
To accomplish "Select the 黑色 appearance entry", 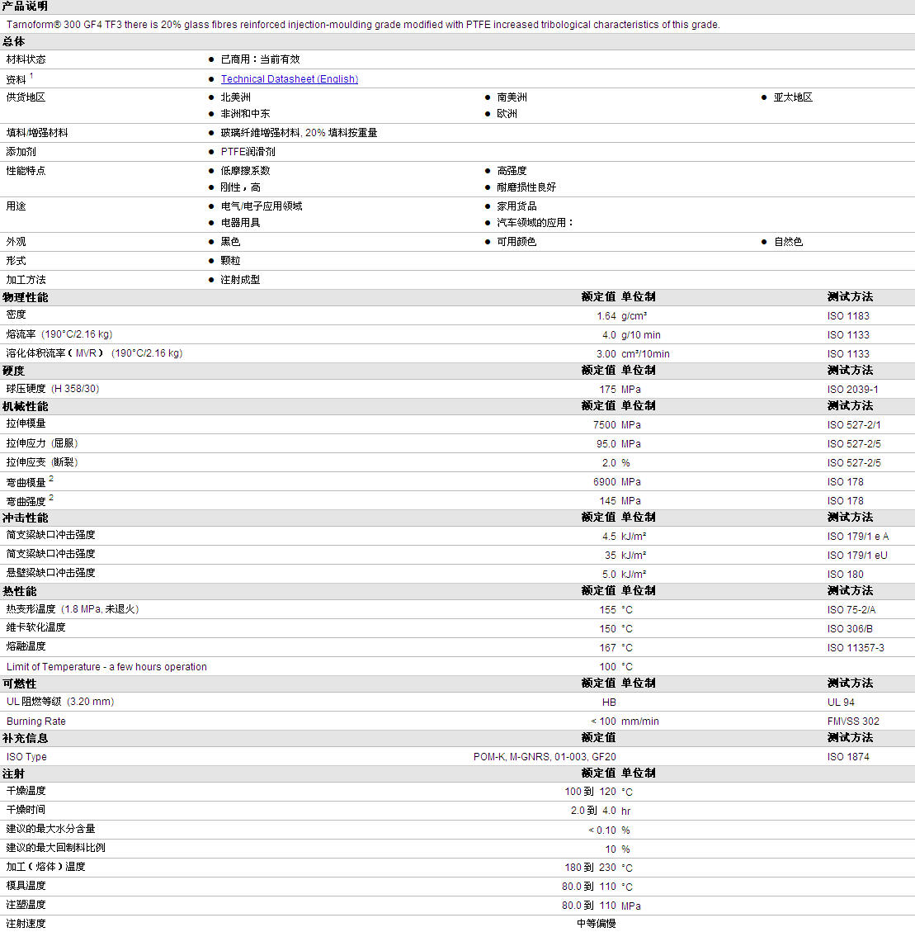I will (x=230, y=243).
